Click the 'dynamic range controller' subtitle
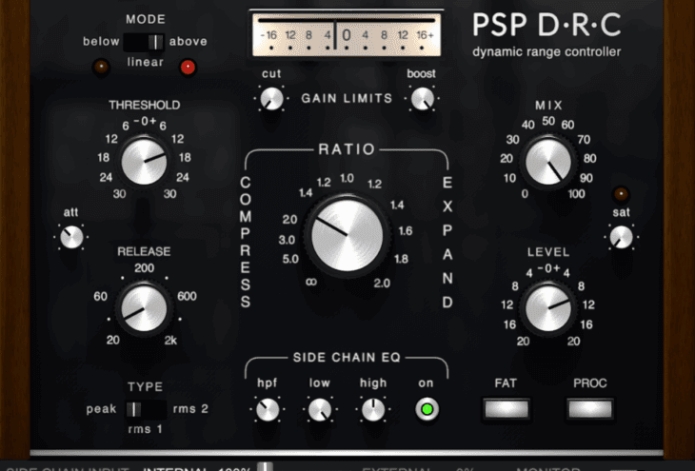This screenshot has height=471, width=695. tap(546, 51)
